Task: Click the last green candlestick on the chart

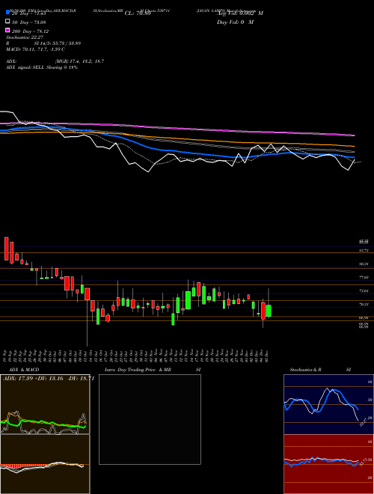Action: pos(269,311)
